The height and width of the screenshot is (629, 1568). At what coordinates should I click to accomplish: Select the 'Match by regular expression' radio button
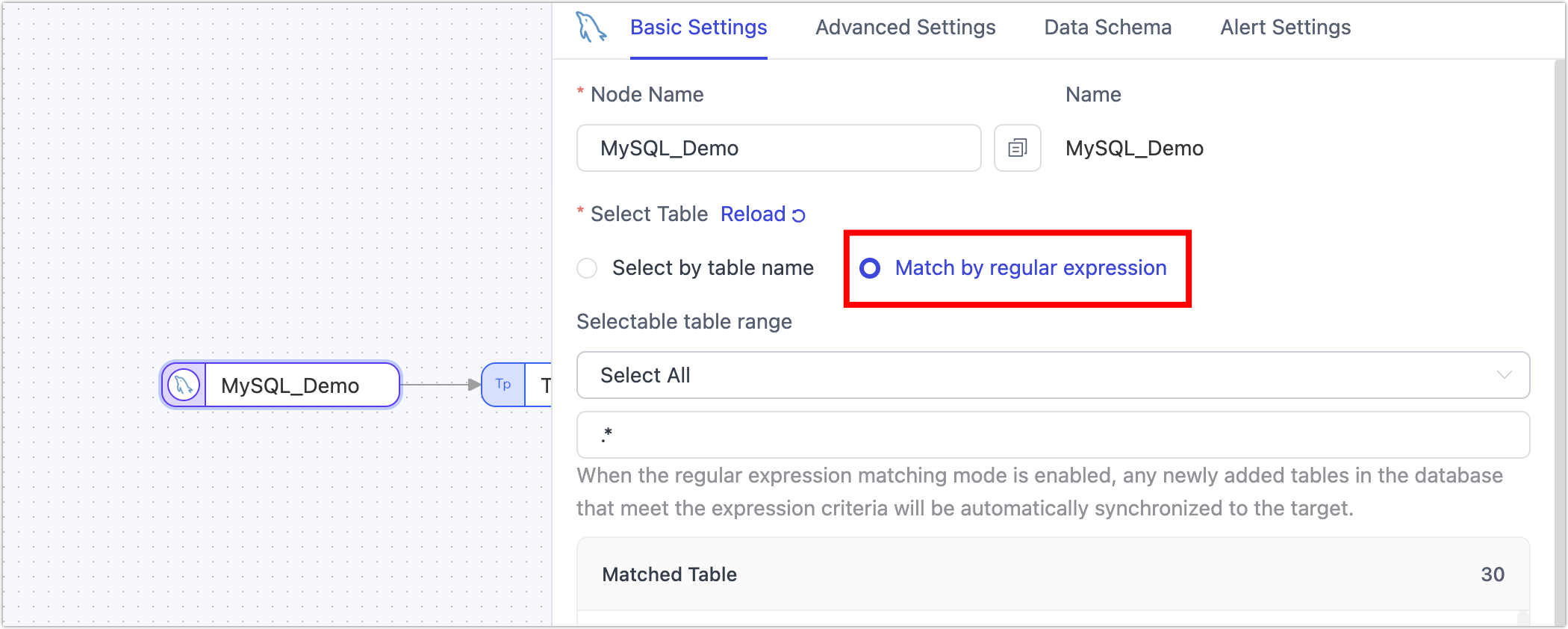click(x=871, y=268)
